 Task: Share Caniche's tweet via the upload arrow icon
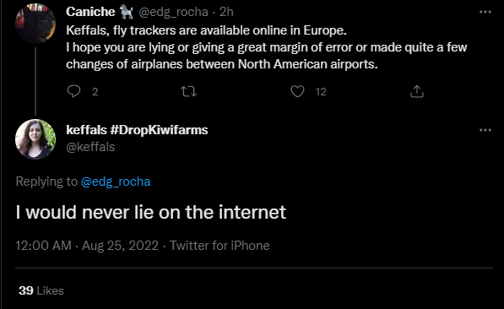click(x=417, y=91)
